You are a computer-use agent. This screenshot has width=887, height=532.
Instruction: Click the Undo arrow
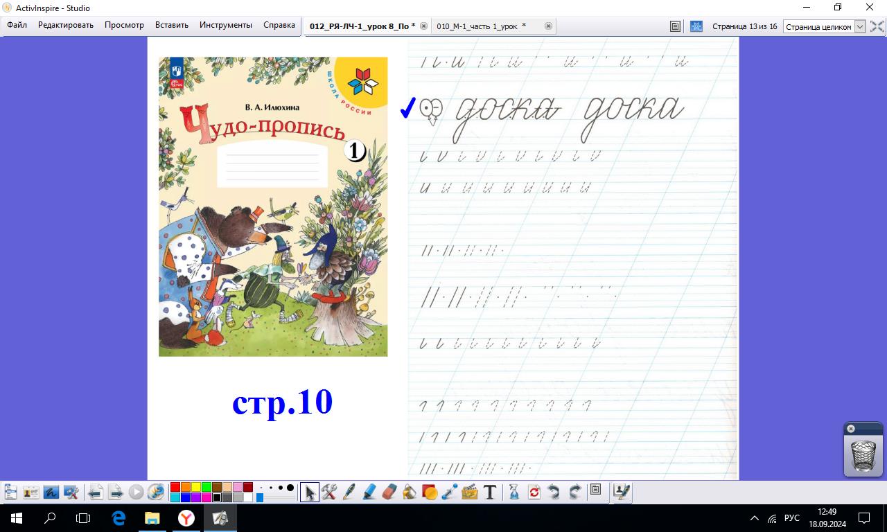pyautogui.click(x=554, y=493)
